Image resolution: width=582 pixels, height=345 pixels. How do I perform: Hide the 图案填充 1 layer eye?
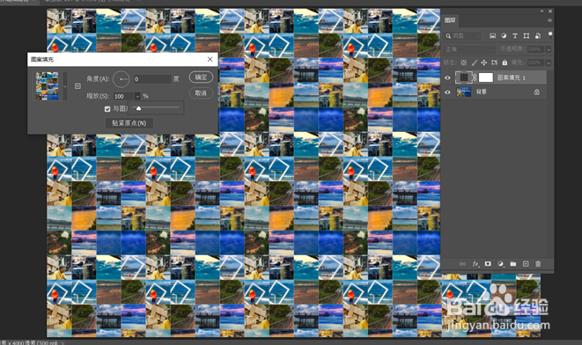pos(447,77)
